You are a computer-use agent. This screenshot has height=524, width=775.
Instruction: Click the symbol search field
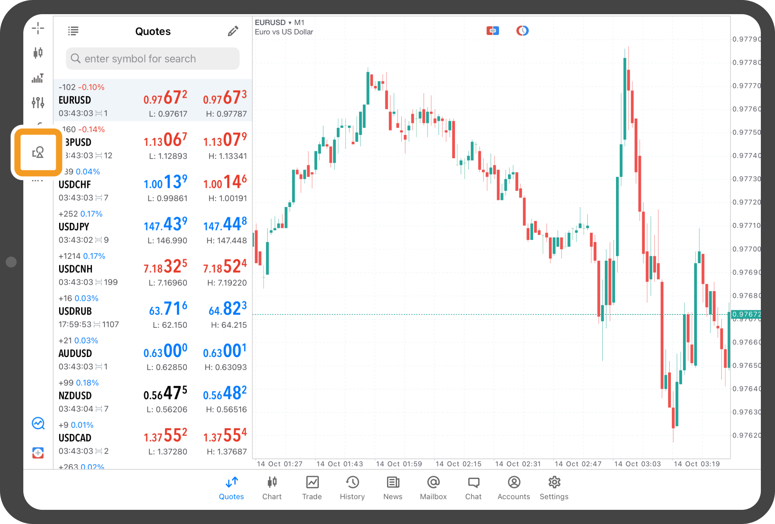pos(153,59)
